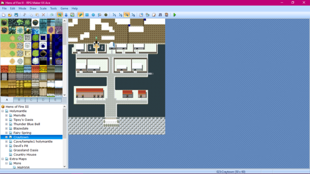310x174 pixels.
Task: Select the Grassland Oasis map
Action: 26,150
